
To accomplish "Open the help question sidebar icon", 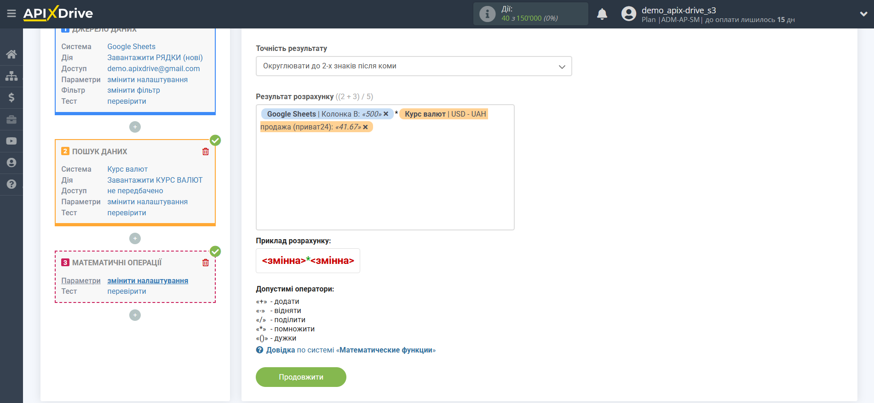I will pos(11,184).
